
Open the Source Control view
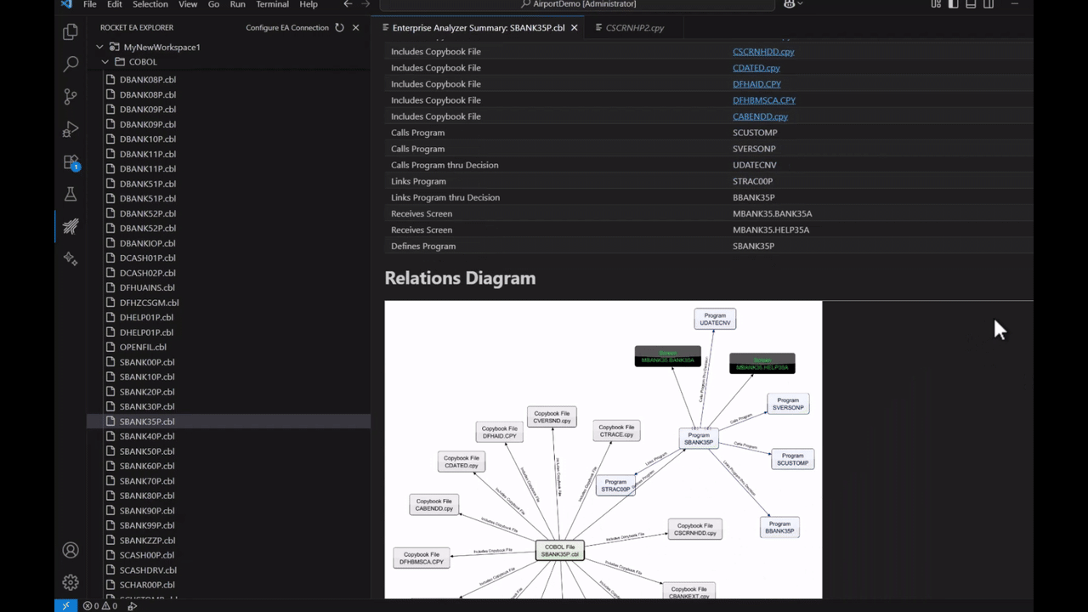71,96
